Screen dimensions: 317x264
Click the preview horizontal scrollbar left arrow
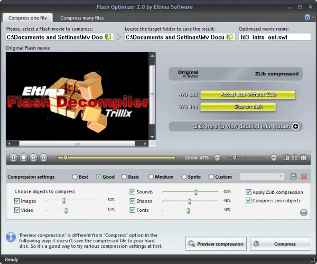pyautogui.click(x=10, y=144)
